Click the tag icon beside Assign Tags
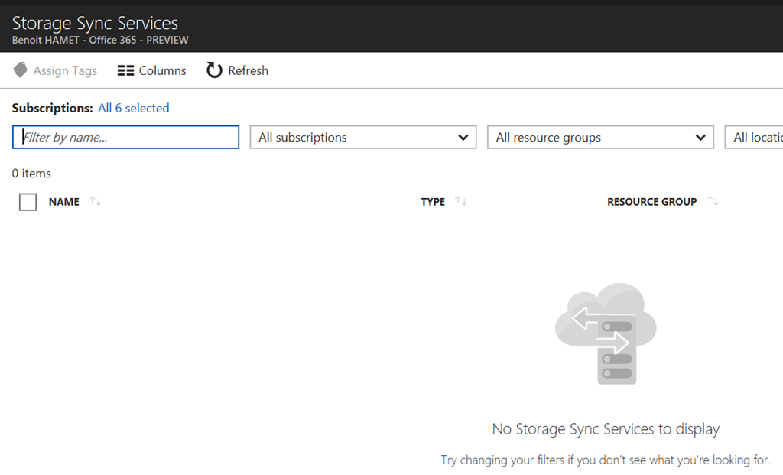Screen dimensions: 783x475 [x=21, y=70]
